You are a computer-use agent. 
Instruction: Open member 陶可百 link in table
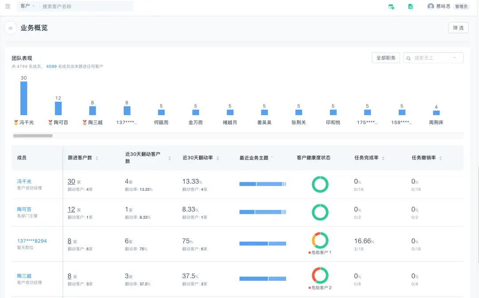[24, 209]
